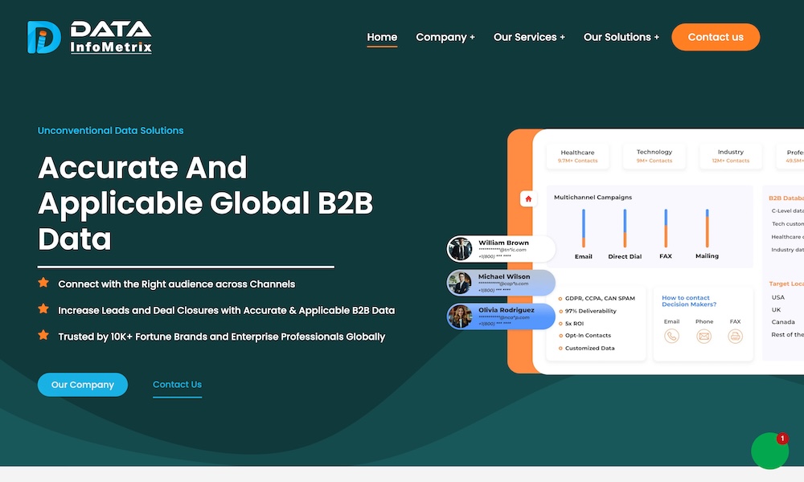The image size is (804, 482).
Task: Click the red home icon in dashboard
Action: click(x=528, y=198)
